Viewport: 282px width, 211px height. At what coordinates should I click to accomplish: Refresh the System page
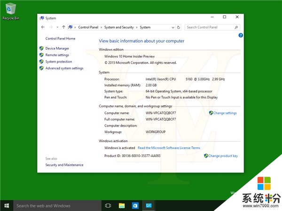click(179, 27)
